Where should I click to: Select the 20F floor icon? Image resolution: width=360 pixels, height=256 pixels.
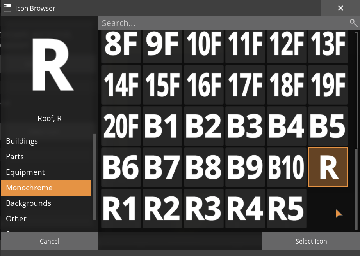[x=121, y=126]
